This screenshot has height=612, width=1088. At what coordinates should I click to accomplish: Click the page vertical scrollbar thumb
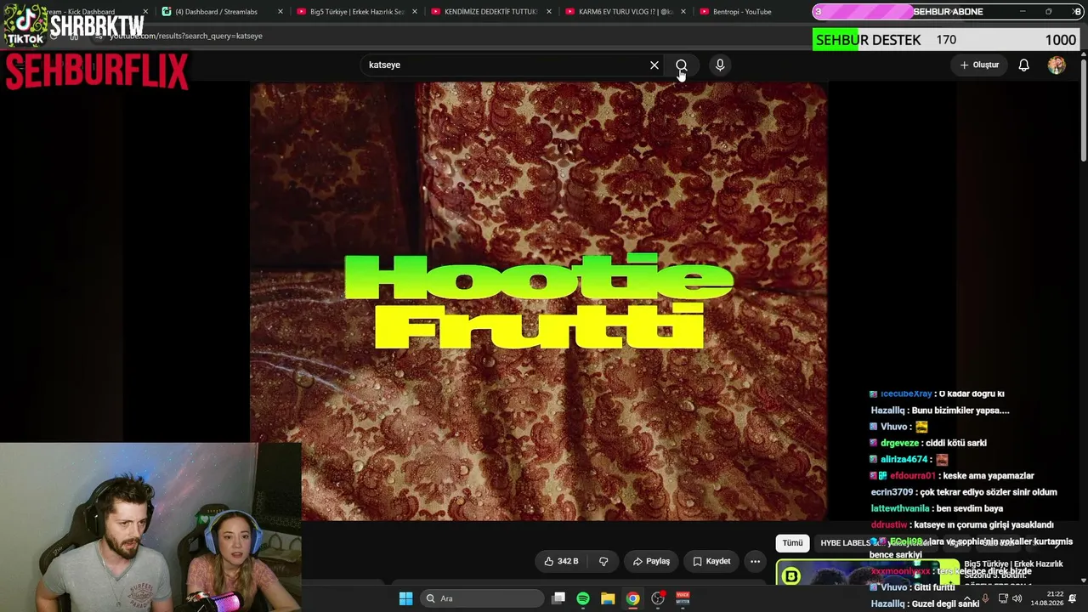pyautogui.click(x=1083, y=109)
